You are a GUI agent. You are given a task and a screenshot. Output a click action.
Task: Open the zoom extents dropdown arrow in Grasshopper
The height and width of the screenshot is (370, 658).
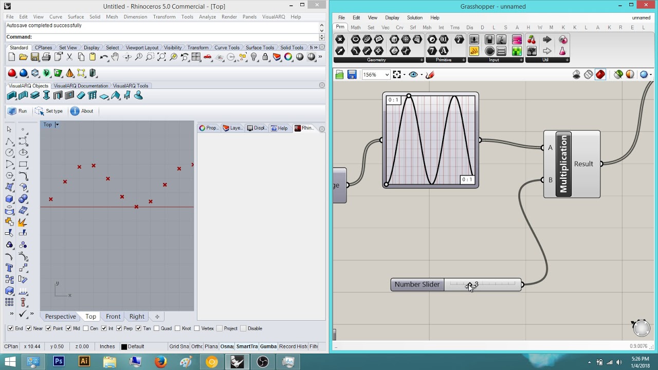(x=405, y=75)
